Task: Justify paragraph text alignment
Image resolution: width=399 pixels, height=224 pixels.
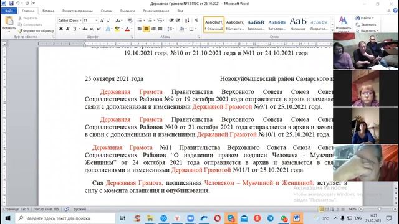Action: [160, 29]
